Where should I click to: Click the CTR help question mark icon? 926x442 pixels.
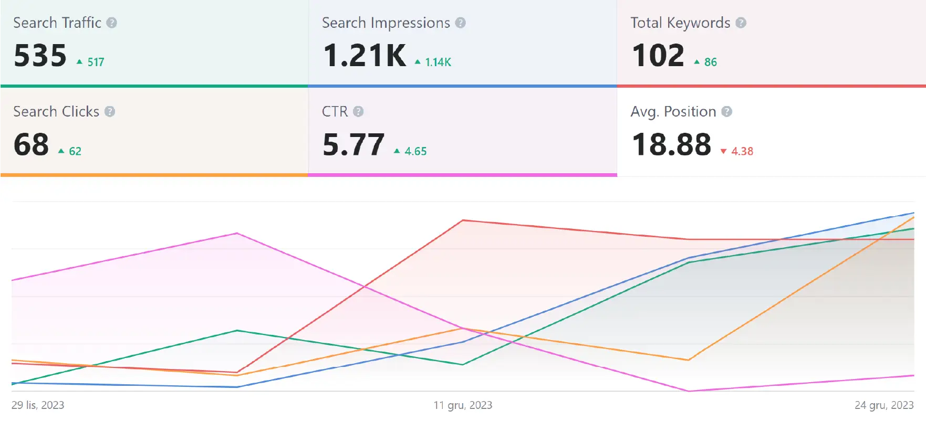click(358, 112)
